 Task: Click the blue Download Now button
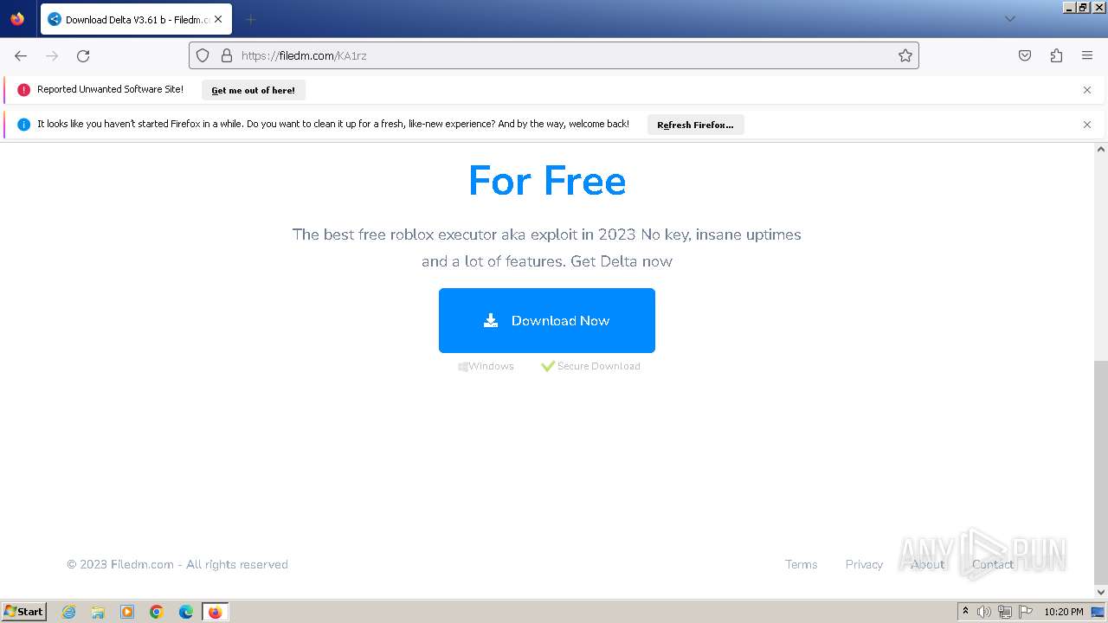point(547,320)
